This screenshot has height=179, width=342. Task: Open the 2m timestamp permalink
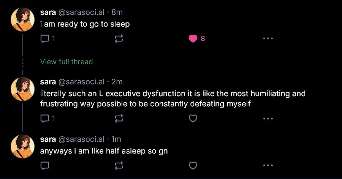tap(117, 82)
